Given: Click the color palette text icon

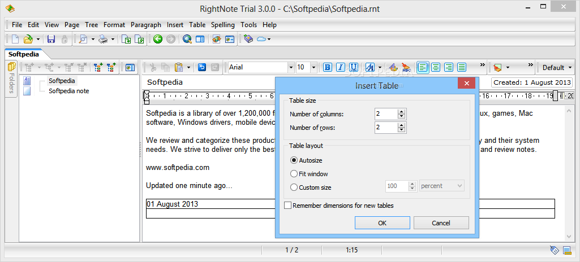Looking at the screenshot, I should pos(394,67).
